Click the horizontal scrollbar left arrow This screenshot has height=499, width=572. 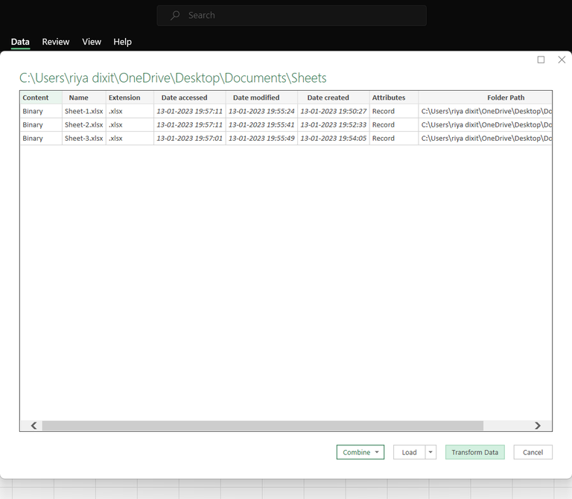point(34,426)
